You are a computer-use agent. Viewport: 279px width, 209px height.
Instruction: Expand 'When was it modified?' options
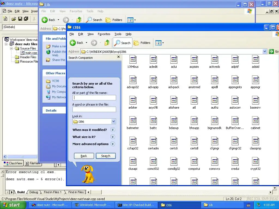pos(113,130)
